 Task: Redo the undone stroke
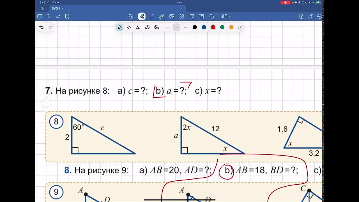coord(50,27)
